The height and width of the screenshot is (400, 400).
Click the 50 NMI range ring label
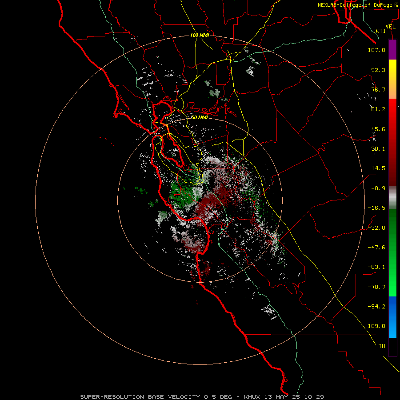pyautogui.click(x=200, y=118)
